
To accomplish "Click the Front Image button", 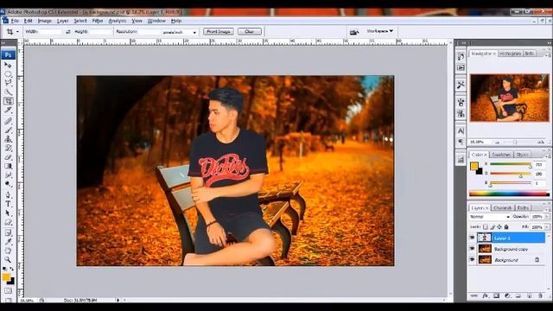I will coord(219,32).
